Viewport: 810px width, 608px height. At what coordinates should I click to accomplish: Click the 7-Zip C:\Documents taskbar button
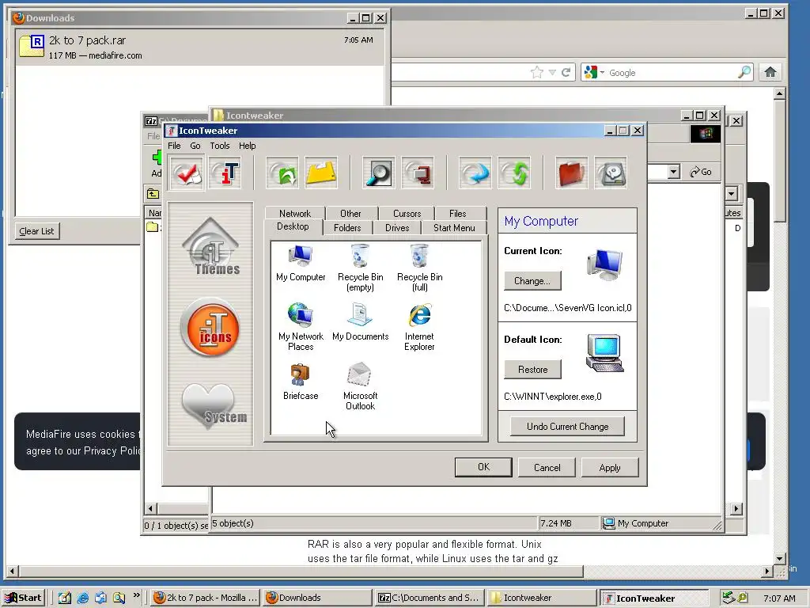(430, 598)
